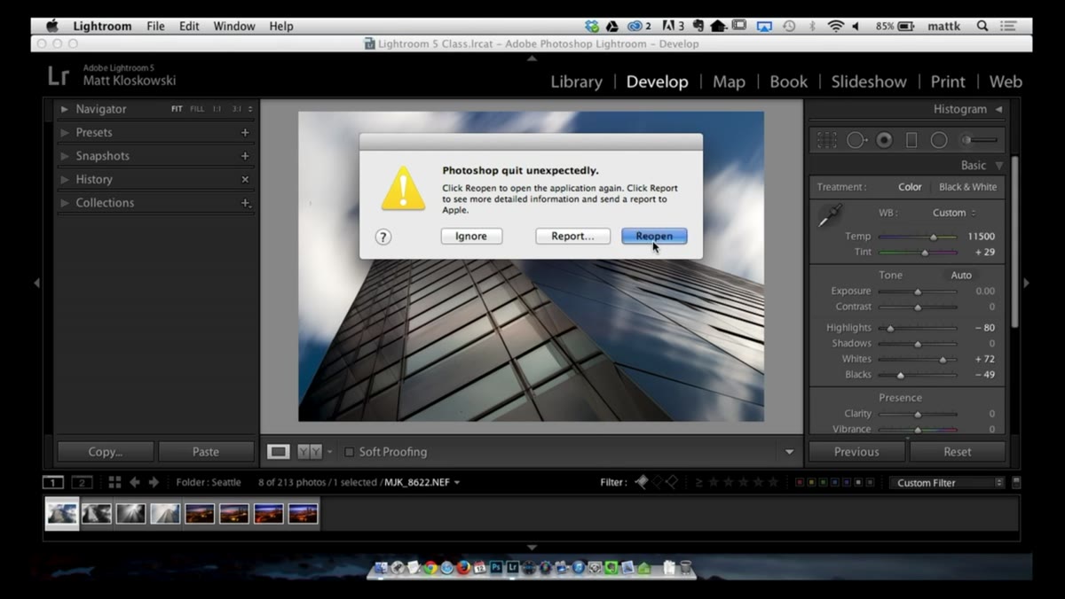Switch to the Map module
Image resolution: width=1065 pixels, height=599 pixels.
(x=729, y=82)
